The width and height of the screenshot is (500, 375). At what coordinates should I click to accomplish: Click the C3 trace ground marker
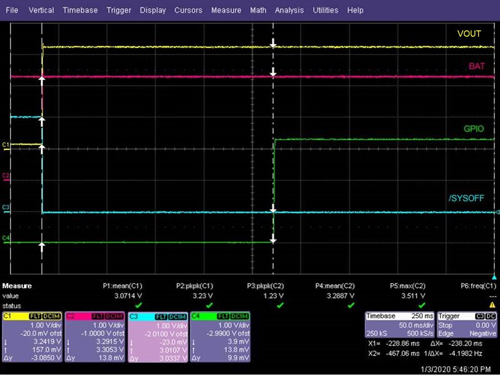coord(5,207)
